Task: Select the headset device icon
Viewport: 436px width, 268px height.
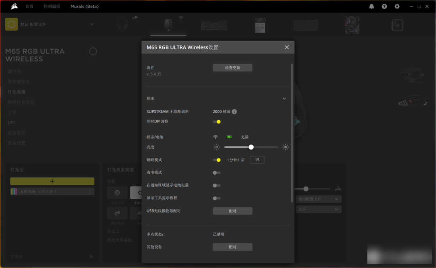Action: point(122,25)
